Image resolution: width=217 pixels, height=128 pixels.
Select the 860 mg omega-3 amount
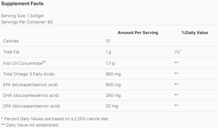point(113,74)
